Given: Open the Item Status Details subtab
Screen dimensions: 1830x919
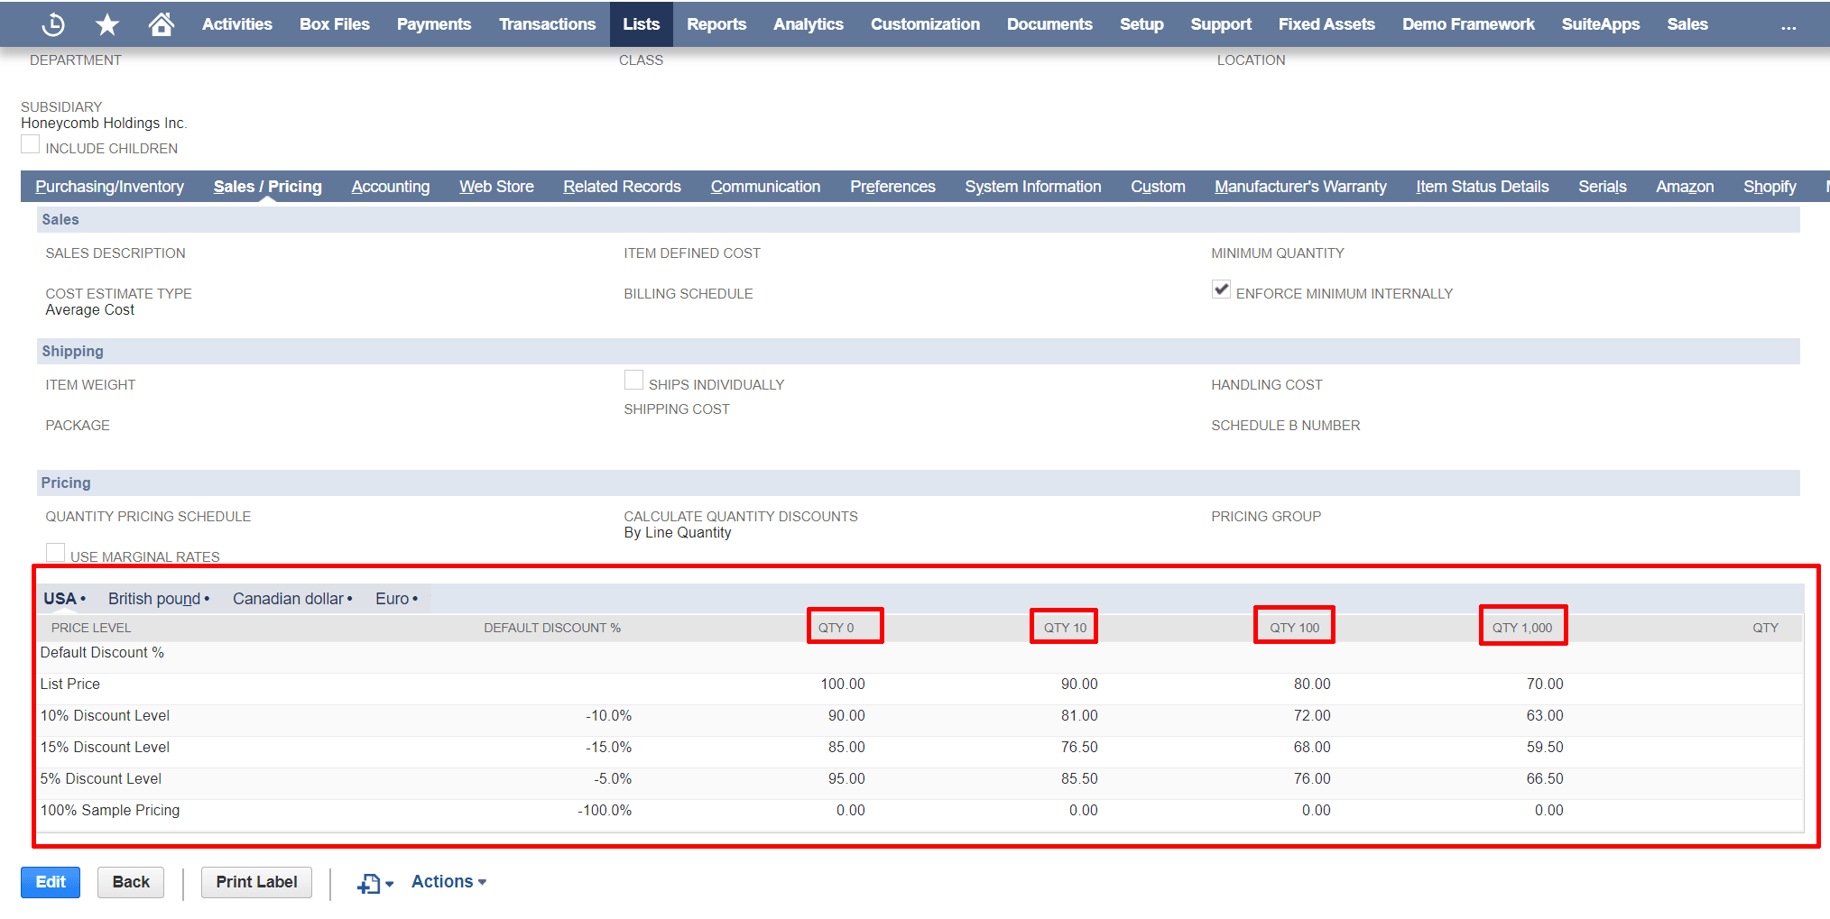Looking at the screenshot, I should [1482, 187].
